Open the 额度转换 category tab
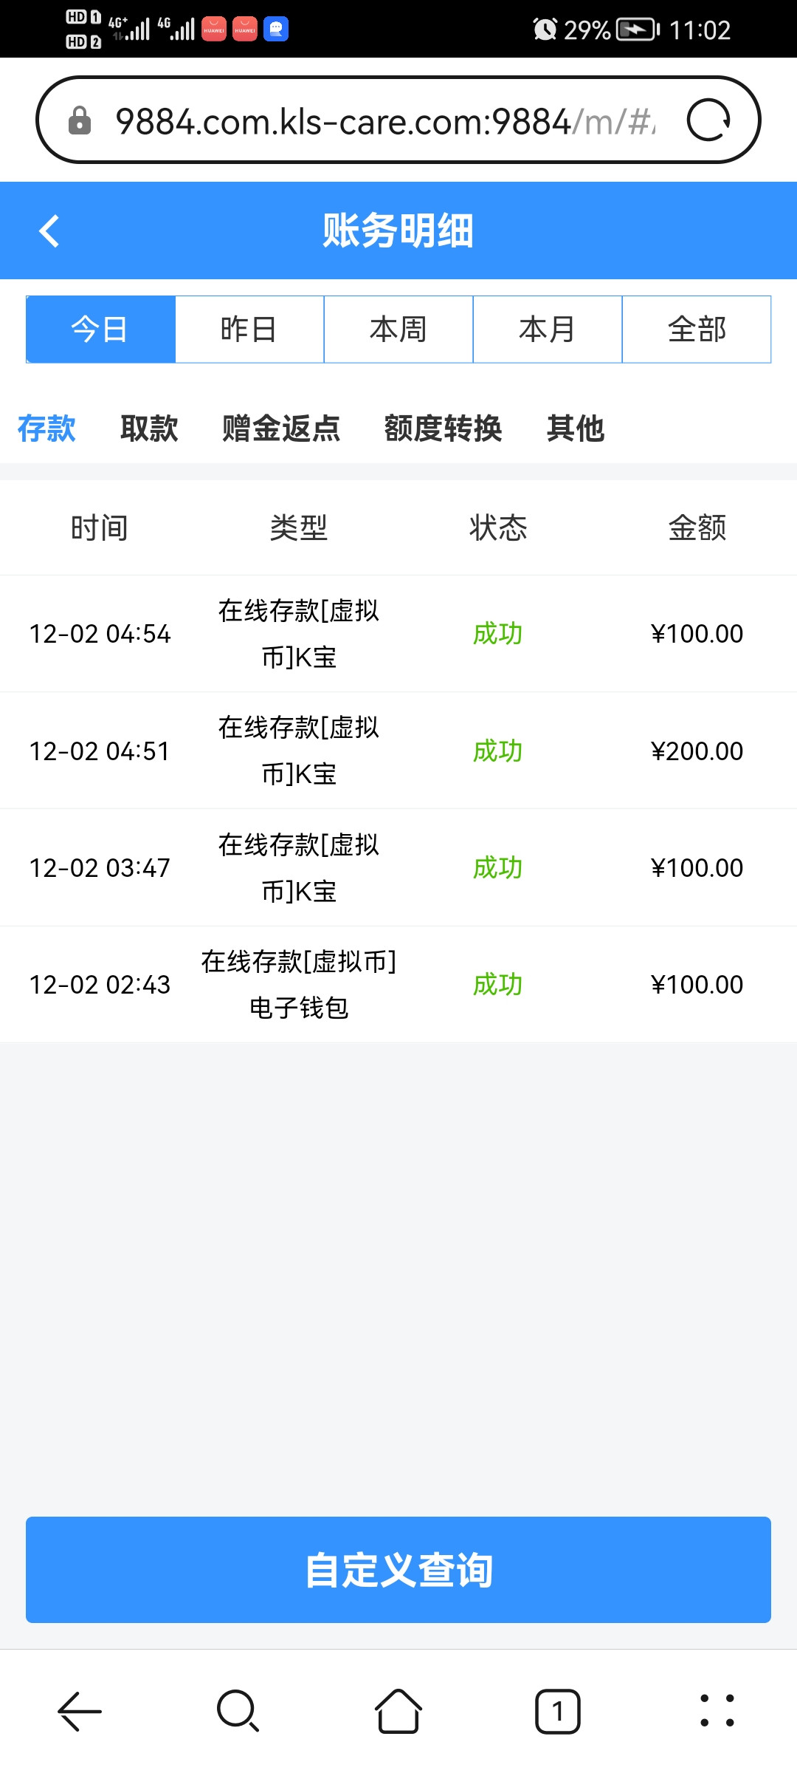Image resolution: width=797 pixels, height=1773 pixels. tap(443, 428)
